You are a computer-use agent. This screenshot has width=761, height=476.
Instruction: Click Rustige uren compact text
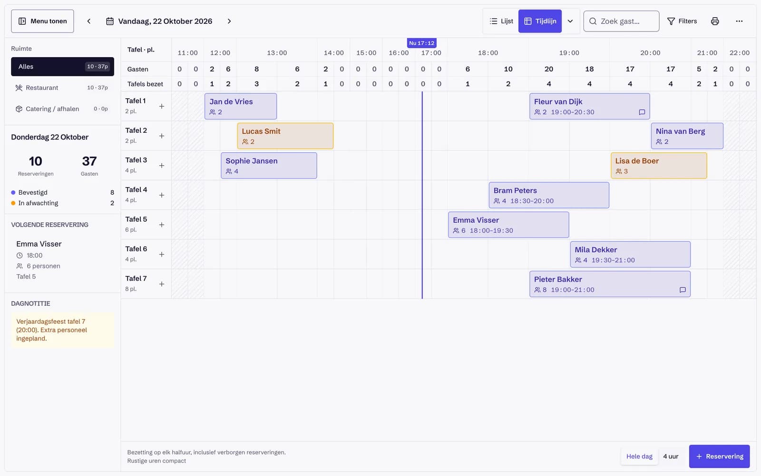click(156, 461)
